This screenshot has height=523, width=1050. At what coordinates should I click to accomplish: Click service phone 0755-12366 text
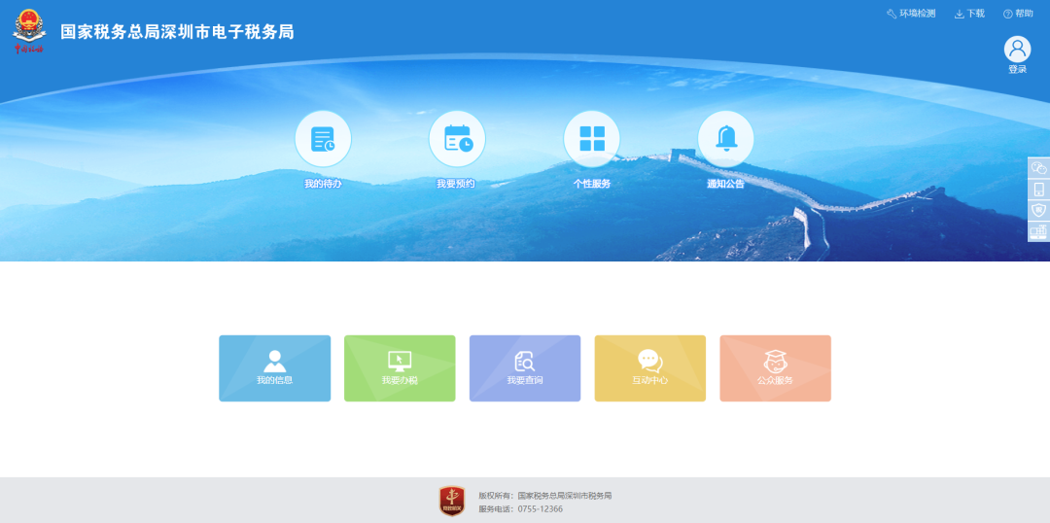tap(520, 509)
